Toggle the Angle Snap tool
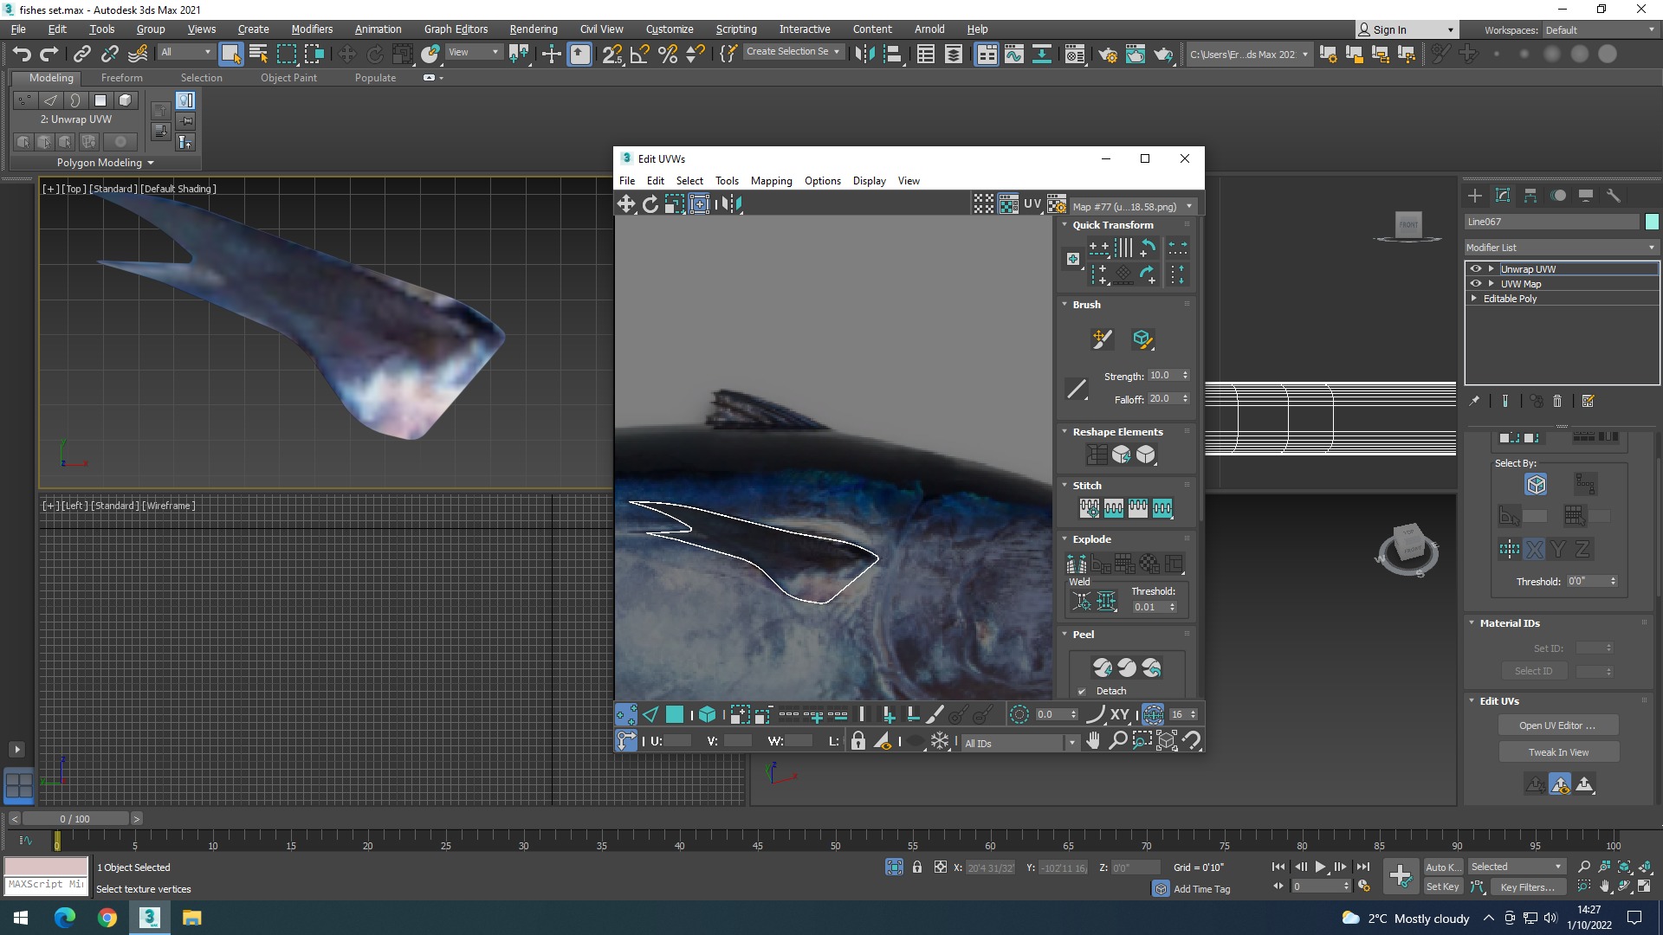 pyautogui.click(x=640, y=54)
